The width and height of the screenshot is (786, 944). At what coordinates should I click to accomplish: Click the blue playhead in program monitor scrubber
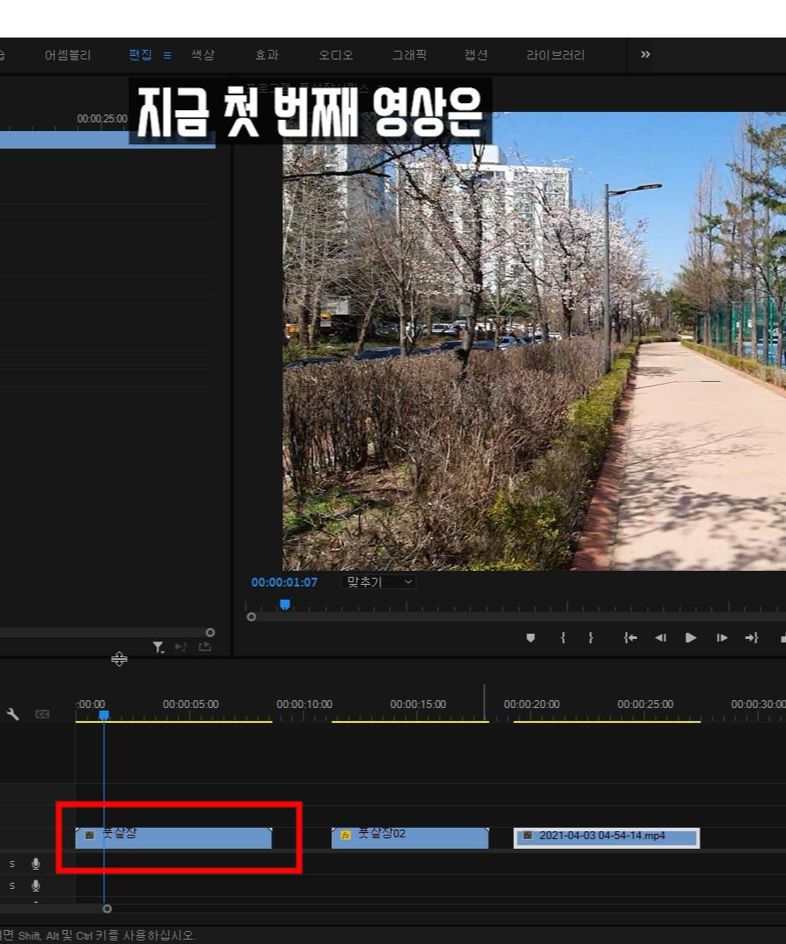click(x=285, y=604)
